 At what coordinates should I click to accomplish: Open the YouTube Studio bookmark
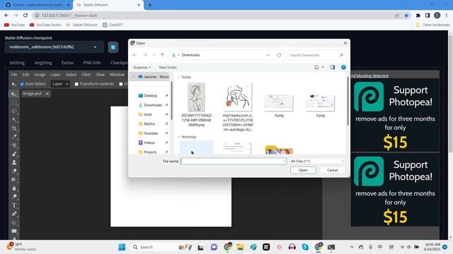pyautogui.click(x=45, y=25)
